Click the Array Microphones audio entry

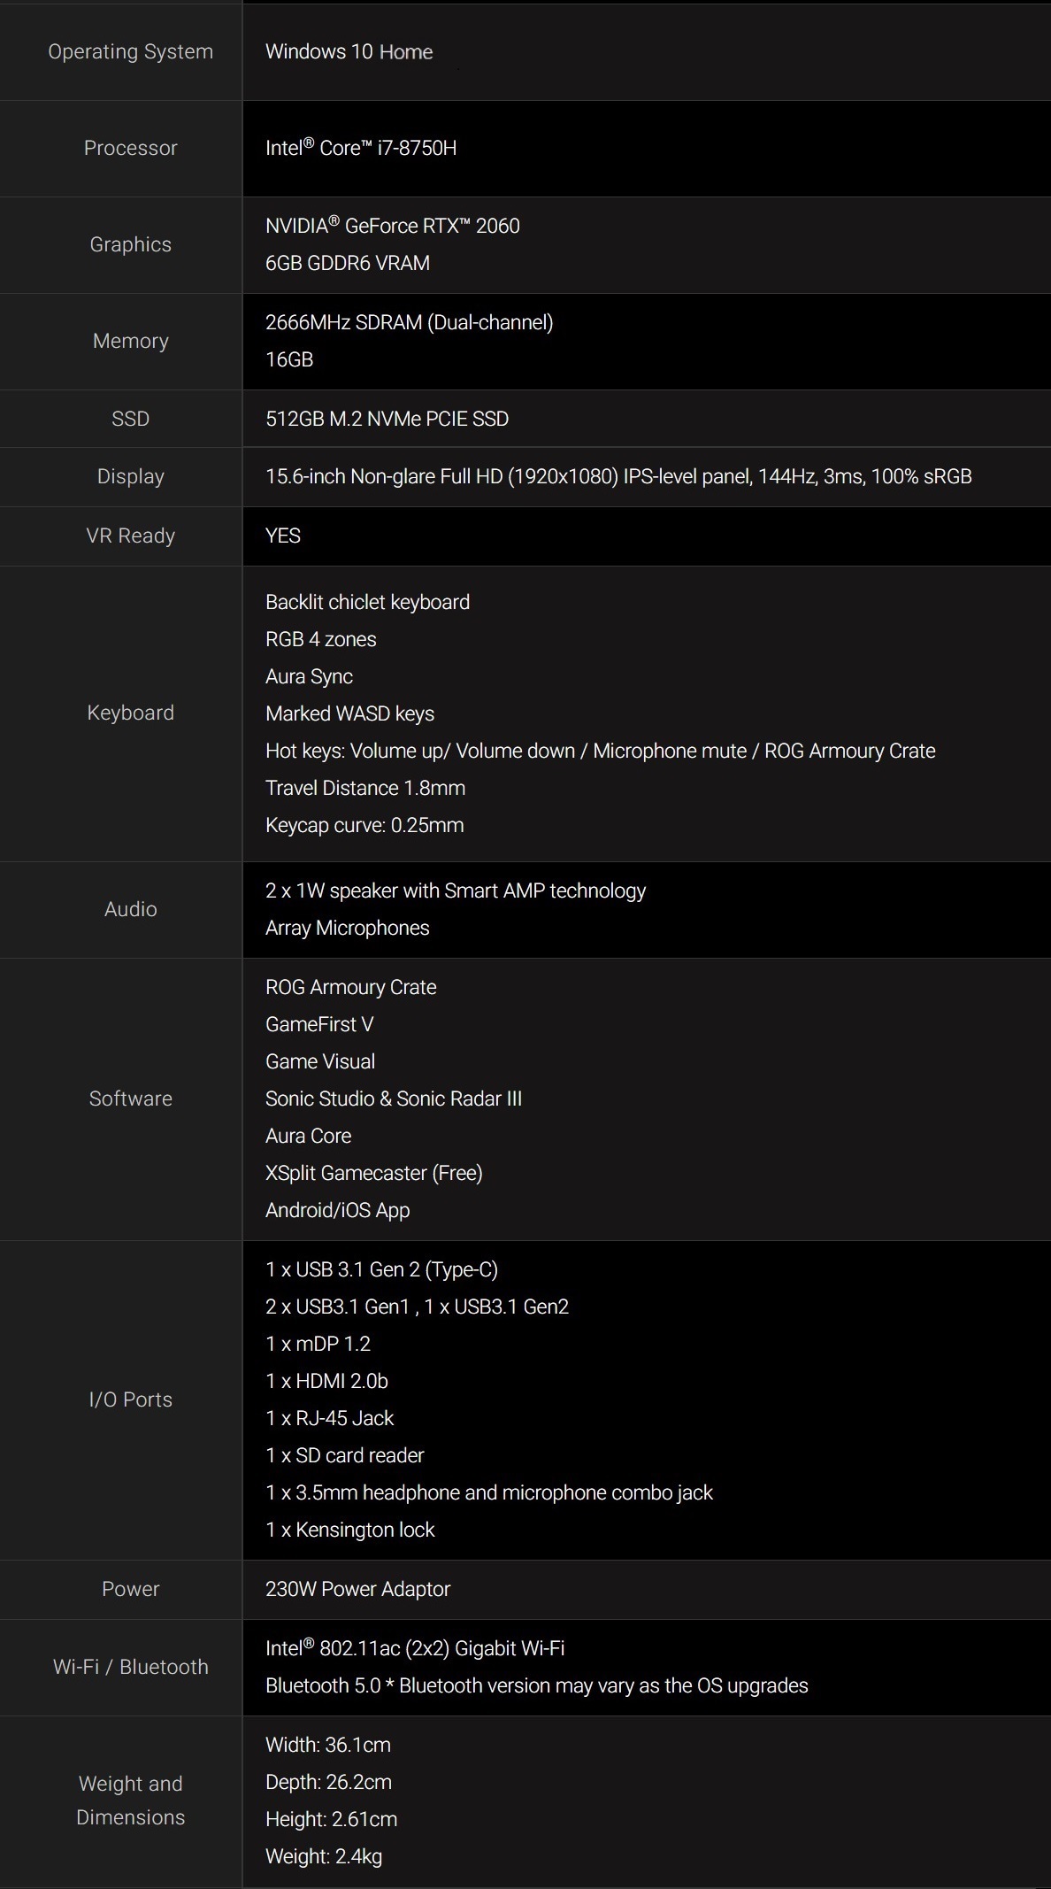[348, 928]
